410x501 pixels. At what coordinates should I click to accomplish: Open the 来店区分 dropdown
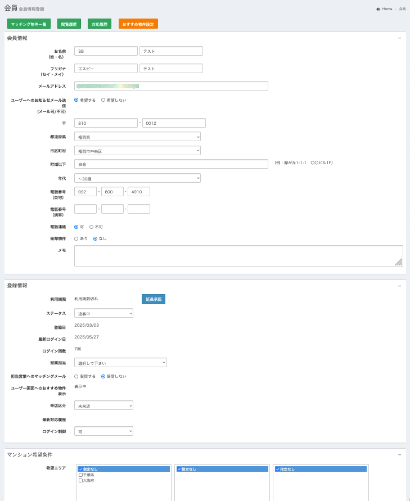(103, 405)
